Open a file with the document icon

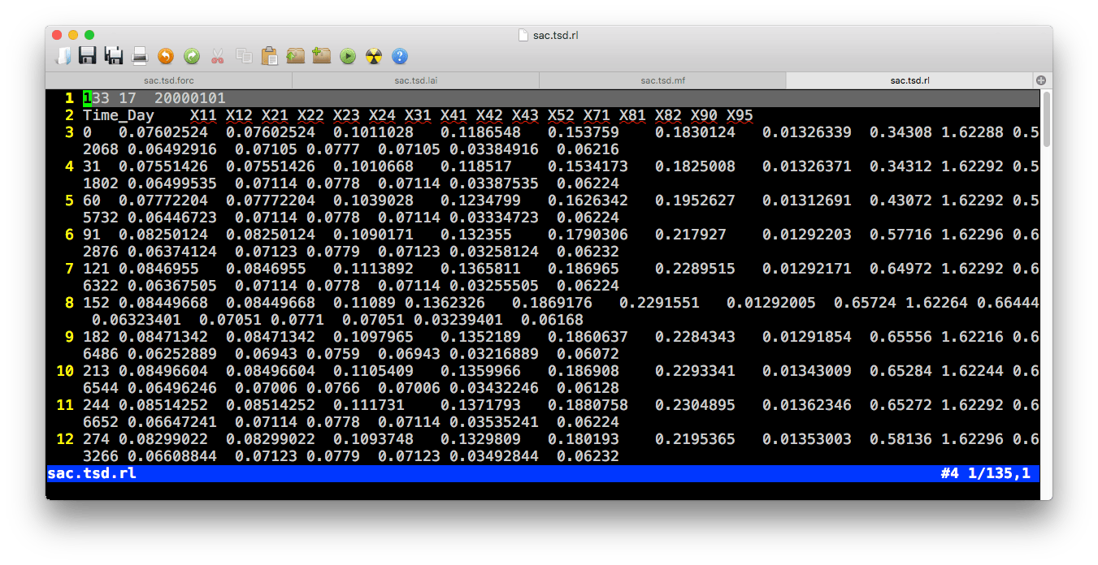pyautogui.click(x=63, y=56)
